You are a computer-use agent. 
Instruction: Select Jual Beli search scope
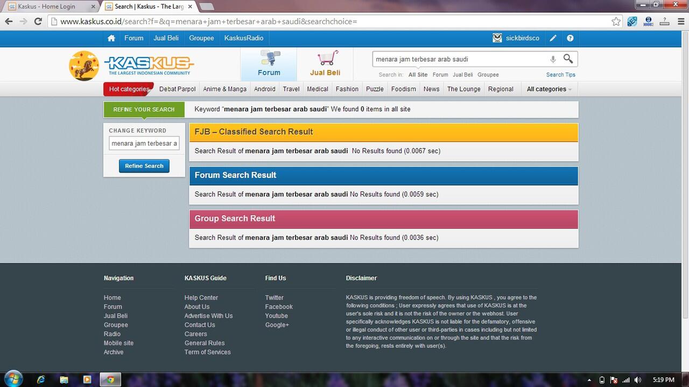pos(463,75)
